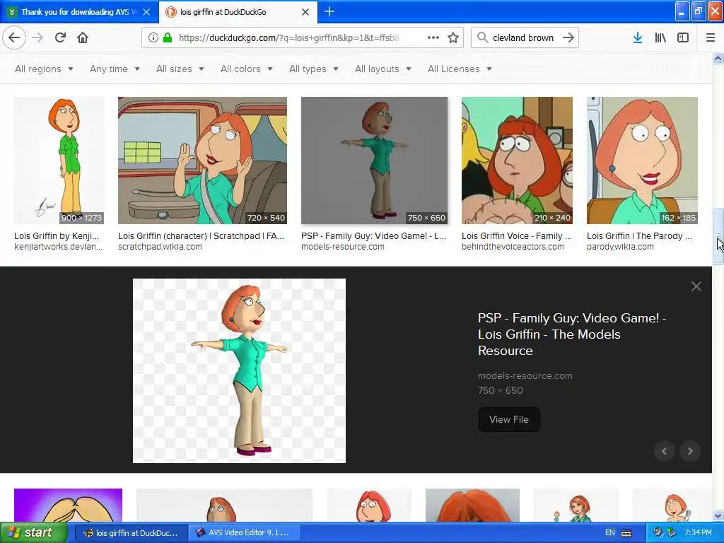Click the behindthevoiceactors.com source link
The height and width of the screenshot is (543, 724).
tap(513, 247)
